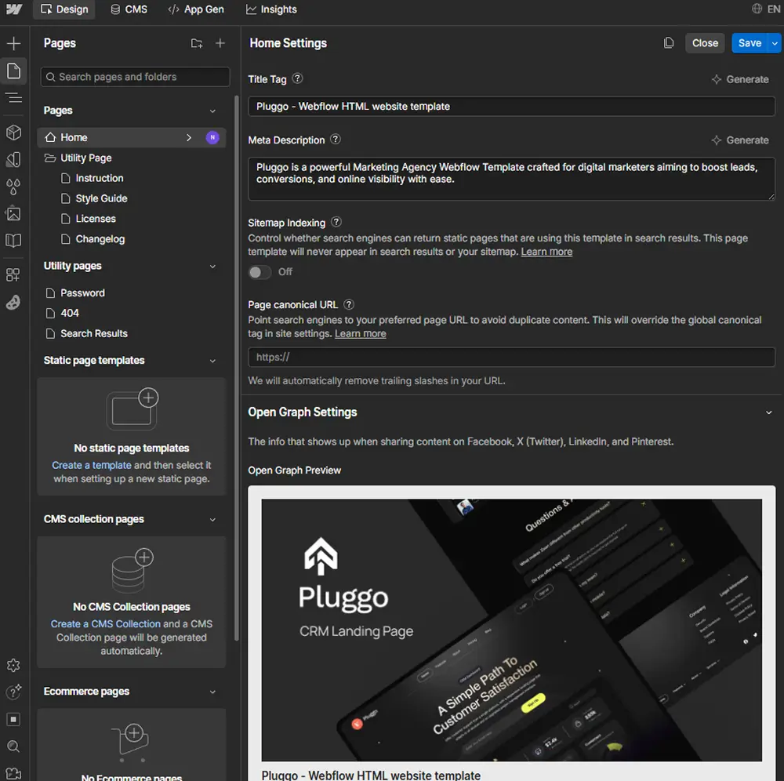Expand the Home page tree arrow
Image resolution: width=784 pixels, height=781 pixels.
(188, 137)
